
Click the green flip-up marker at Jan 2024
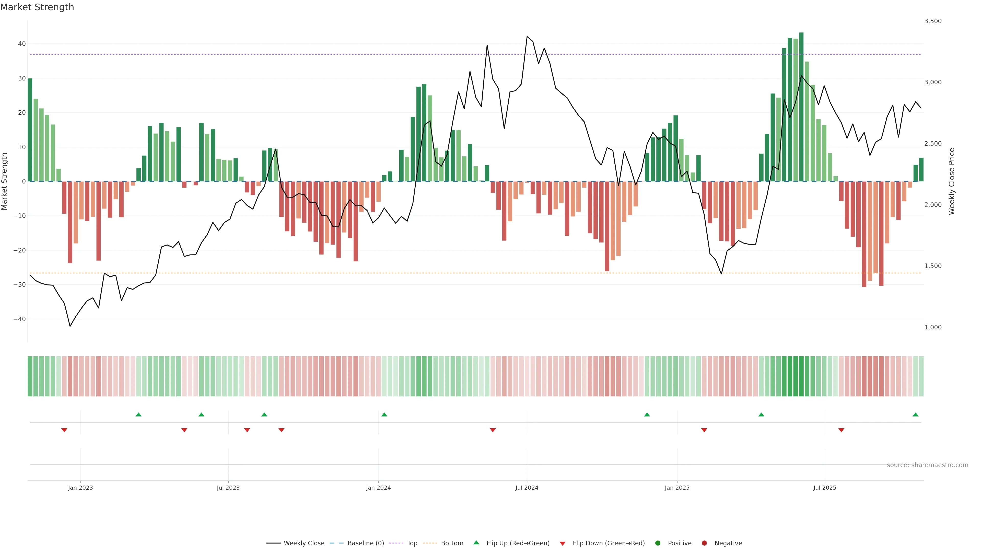(384, 415)
